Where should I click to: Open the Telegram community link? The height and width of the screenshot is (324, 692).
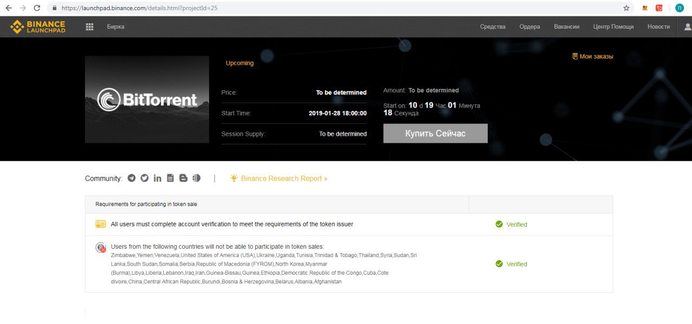(131, 178)
